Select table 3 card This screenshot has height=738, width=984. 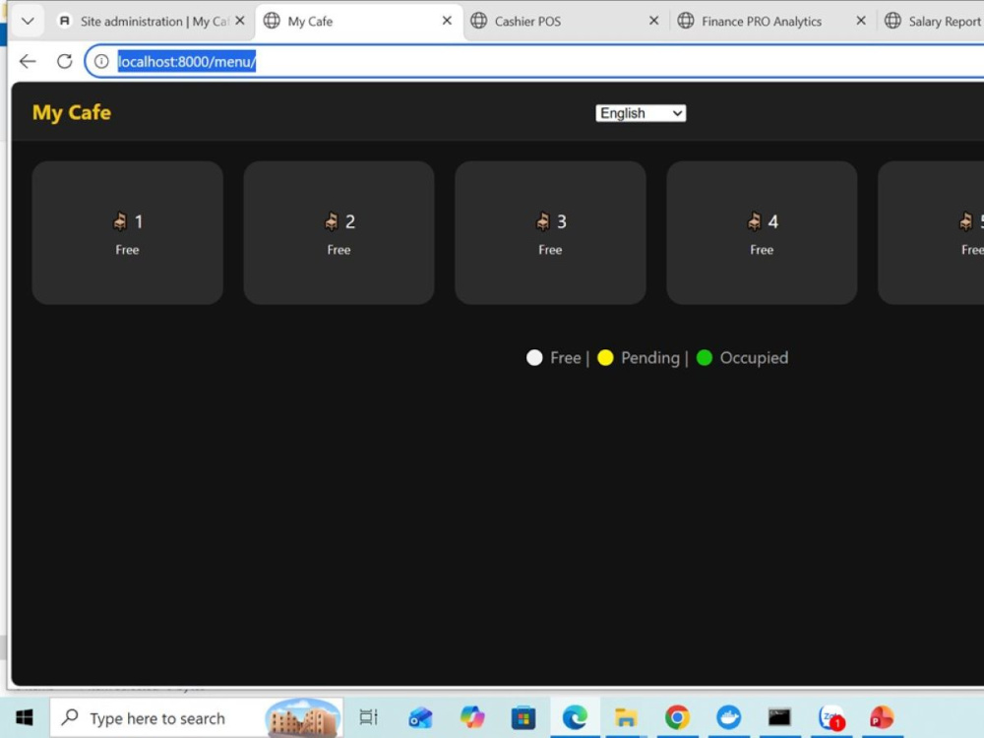[550, 233]
